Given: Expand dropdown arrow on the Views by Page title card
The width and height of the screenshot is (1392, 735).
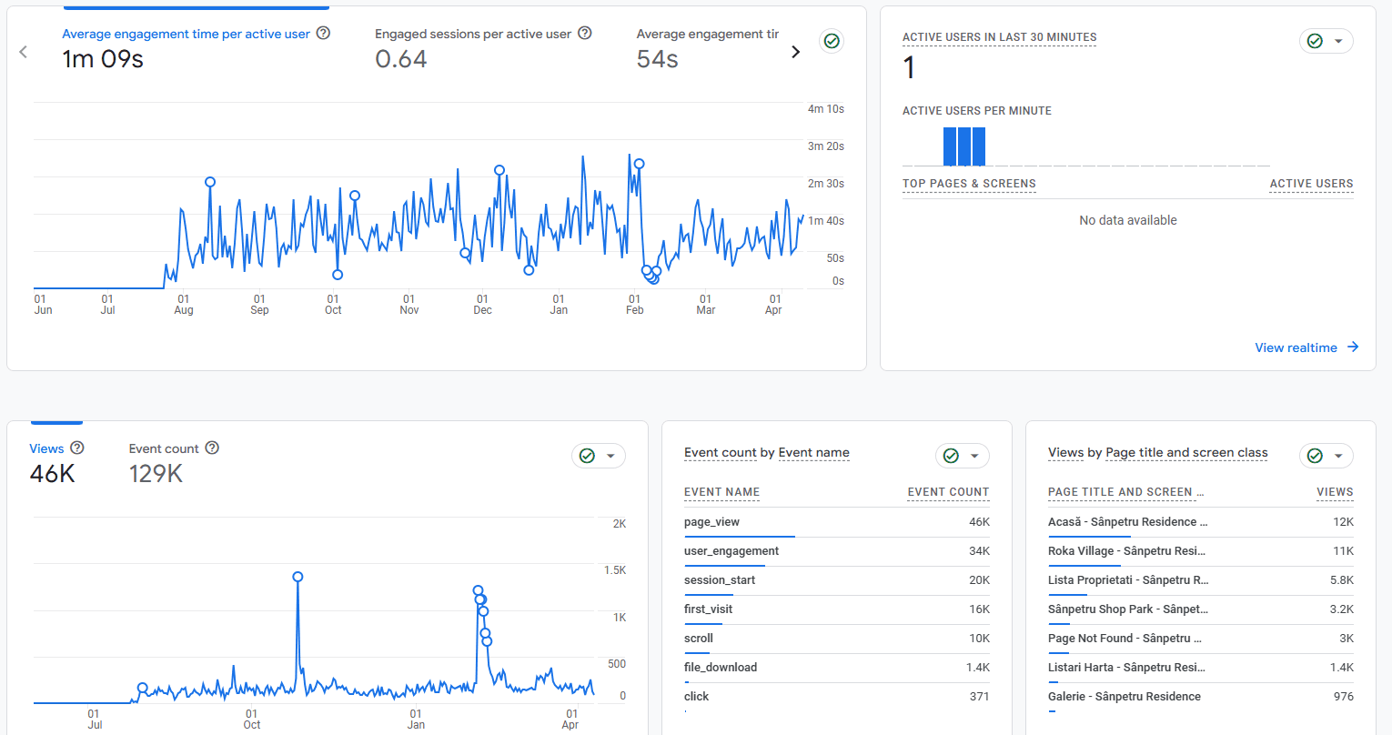Looking at the screenshot, I should point(1338,456).
